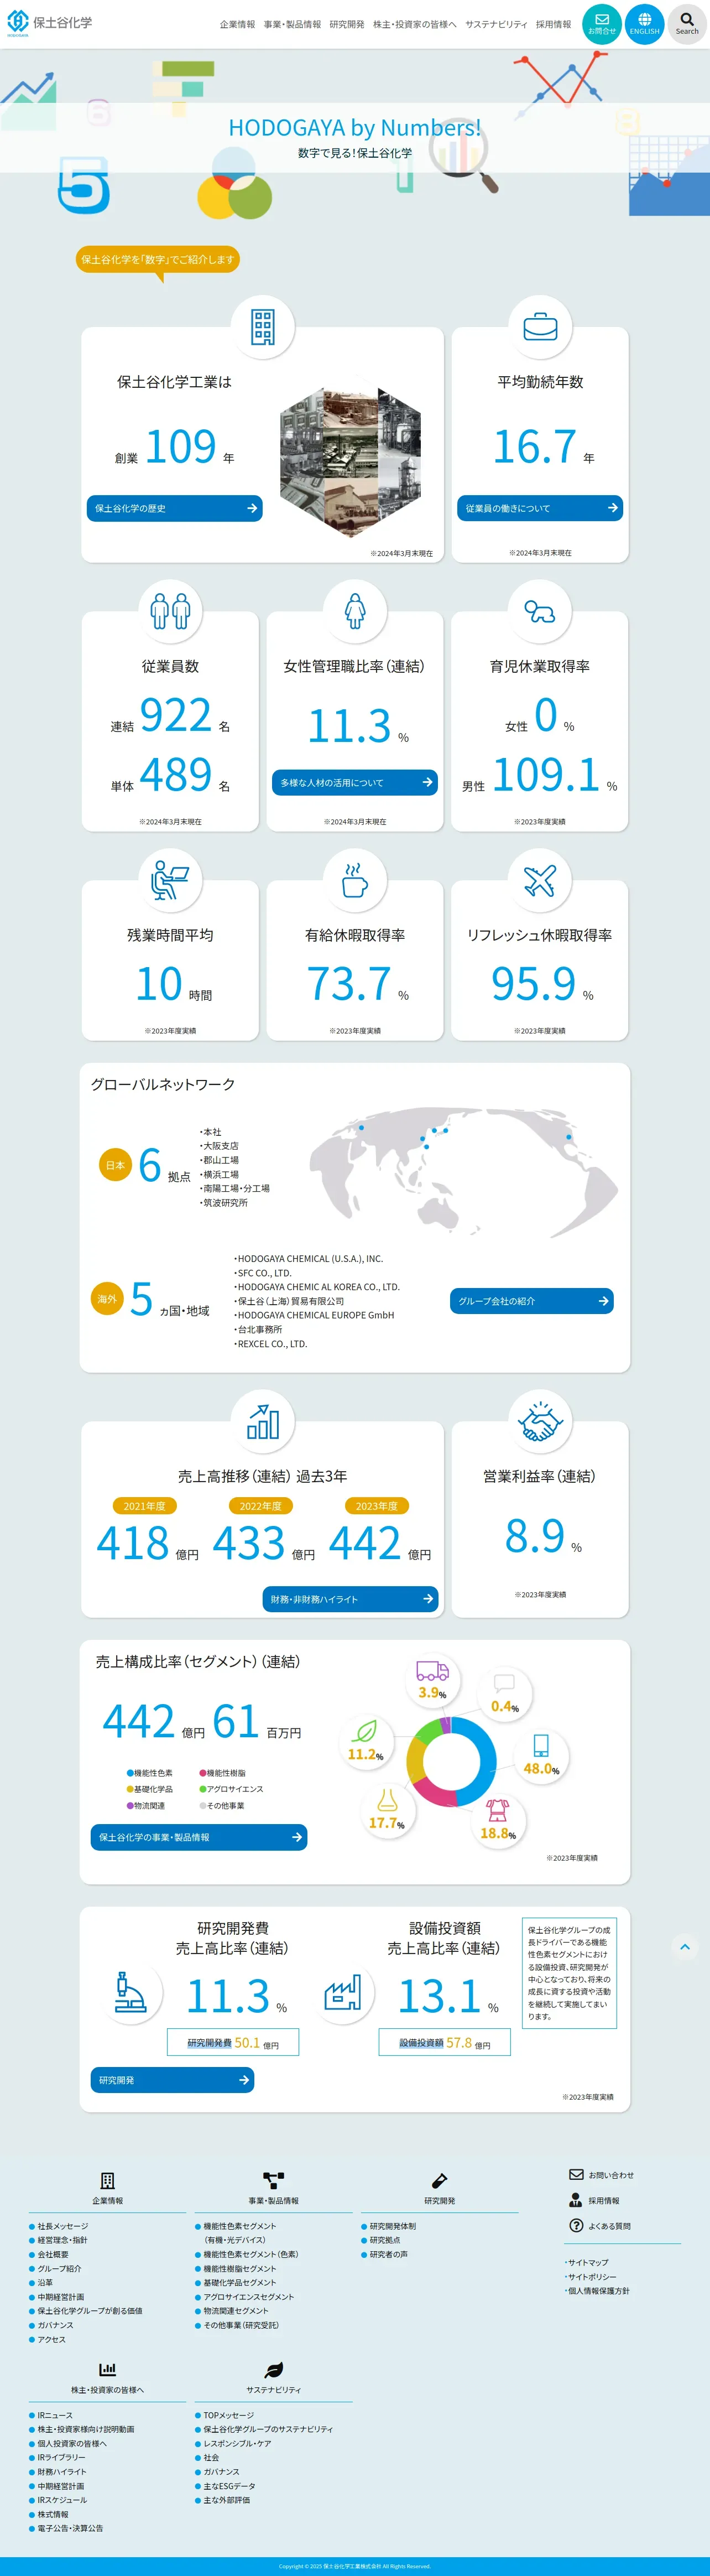Open footer link サイトマップ
Viewport: 710px width, 2576px height.
587,2262
